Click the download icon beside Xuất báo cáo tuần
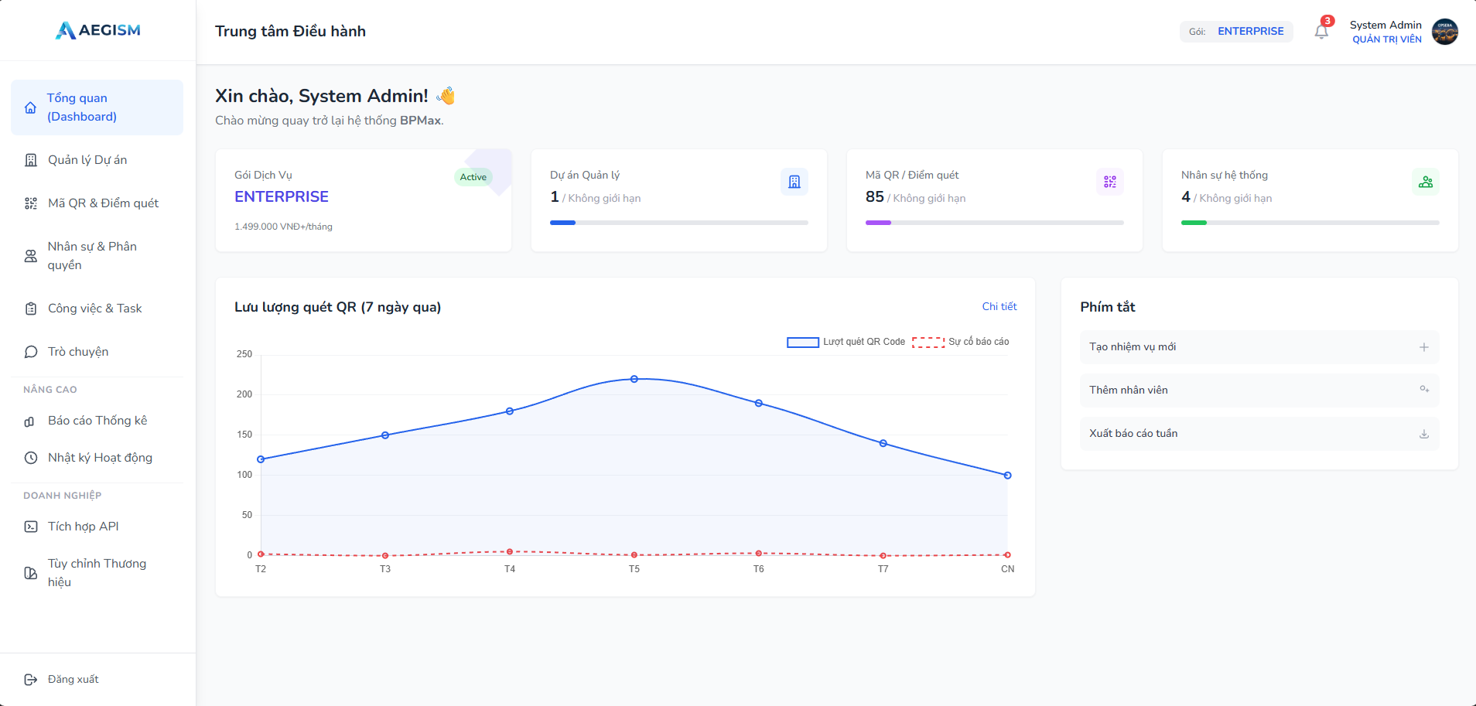 coord(1423,434)
